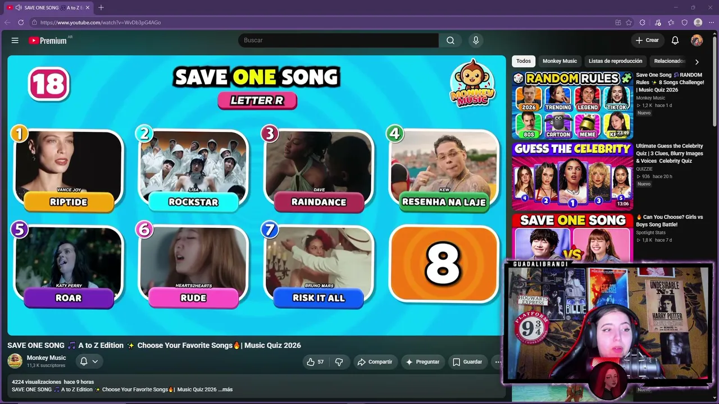719x404 pixels.
Task: Open browser extensions puzzle icon
Action: coord(643,22)
